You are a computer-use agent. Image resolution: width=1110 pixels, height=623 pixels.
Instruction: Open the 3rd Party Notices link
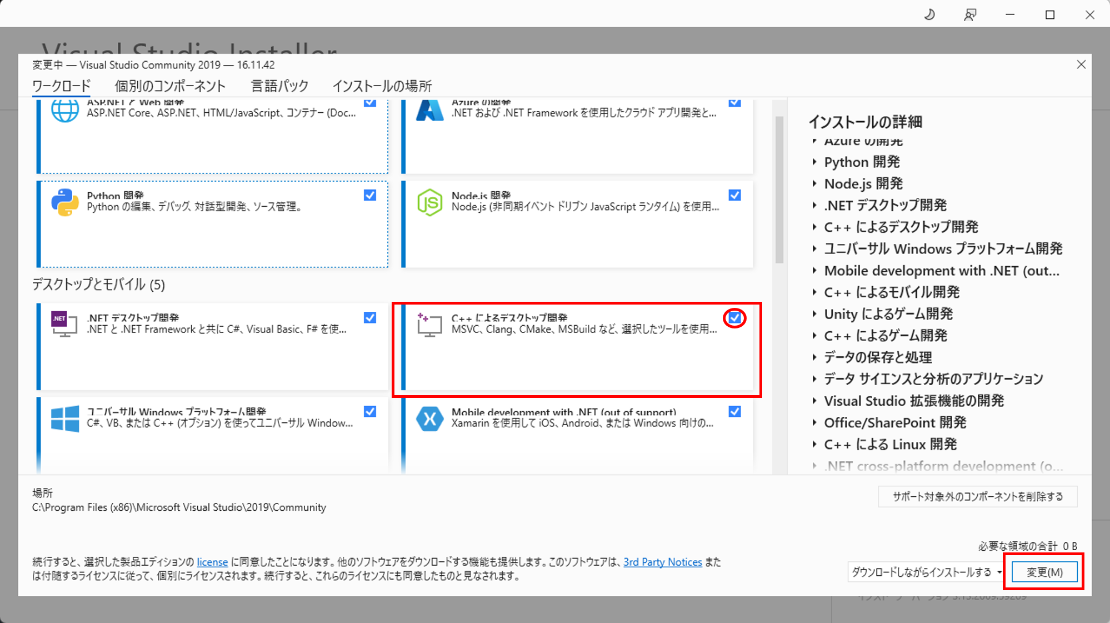pos(663,562)
